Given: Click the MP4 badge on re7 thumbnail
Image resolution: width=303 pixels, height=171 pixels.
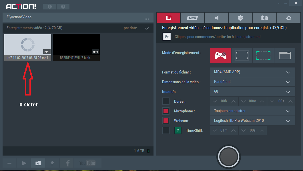Looking at the screenshot, I should pos(47,52).
